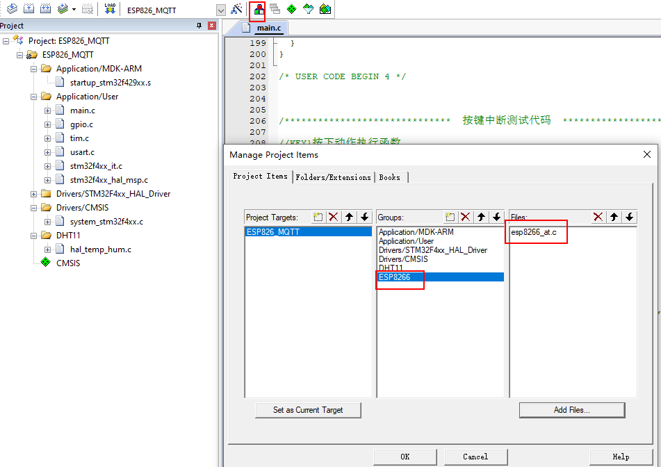This screenshot has height=467, width=661.
Task: Close the Manage Project Items dialog
Action: click(x=647, y=155)
